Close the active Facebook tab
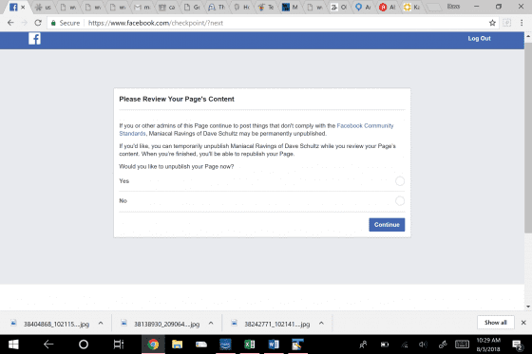 pyautogui.click(x=23, y=8)
